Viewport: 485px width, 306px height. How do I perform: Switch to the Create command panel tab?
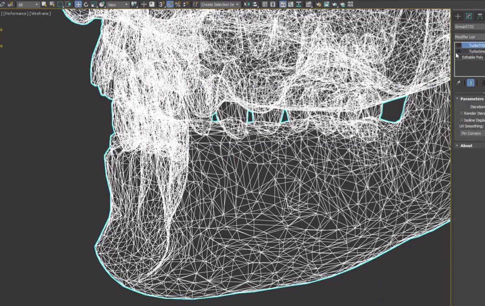pyautogui.click(x=457, y=16)
